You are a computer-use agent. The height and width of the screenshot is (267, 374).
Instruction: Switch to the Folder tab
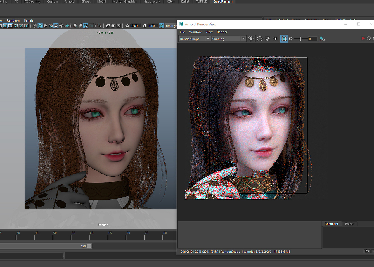(x=349, y=224)
